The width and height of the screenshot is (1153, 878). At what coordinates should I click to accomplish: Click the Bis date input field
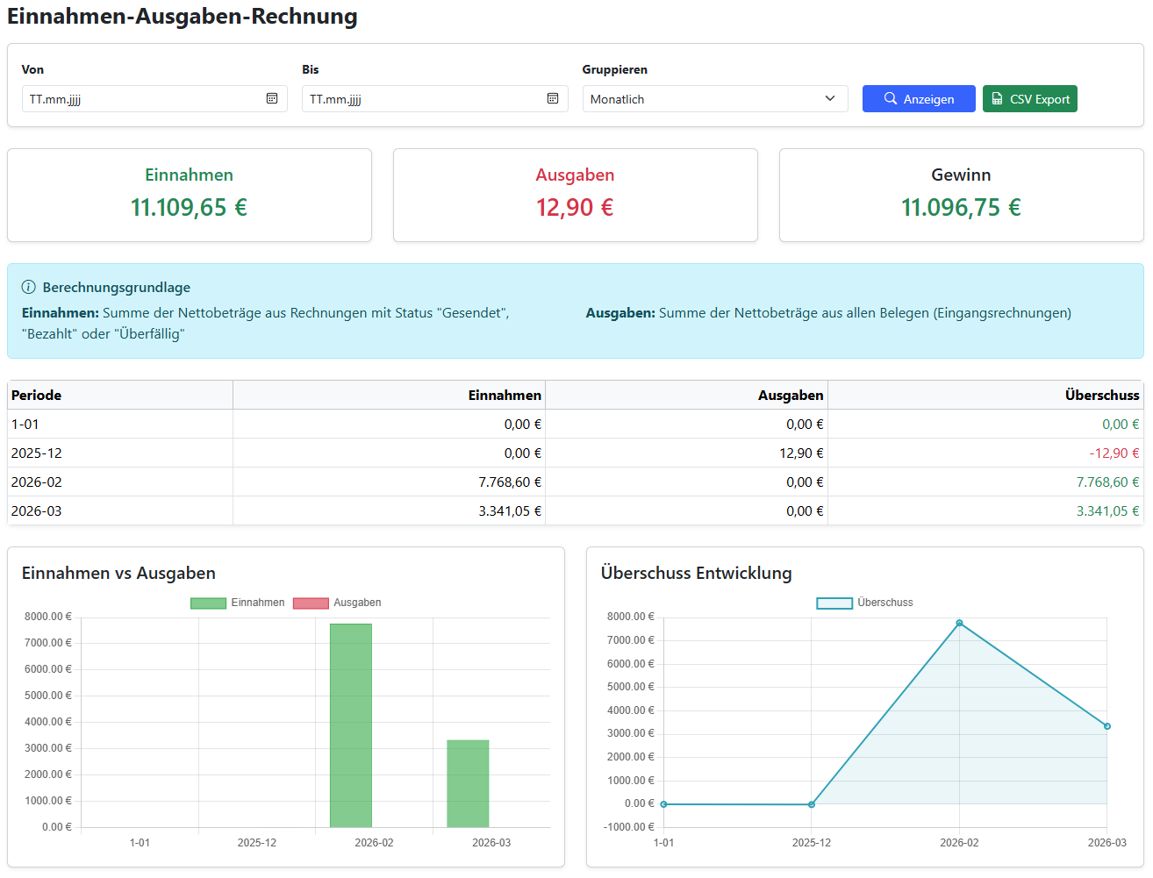click(x=421, y=99)
